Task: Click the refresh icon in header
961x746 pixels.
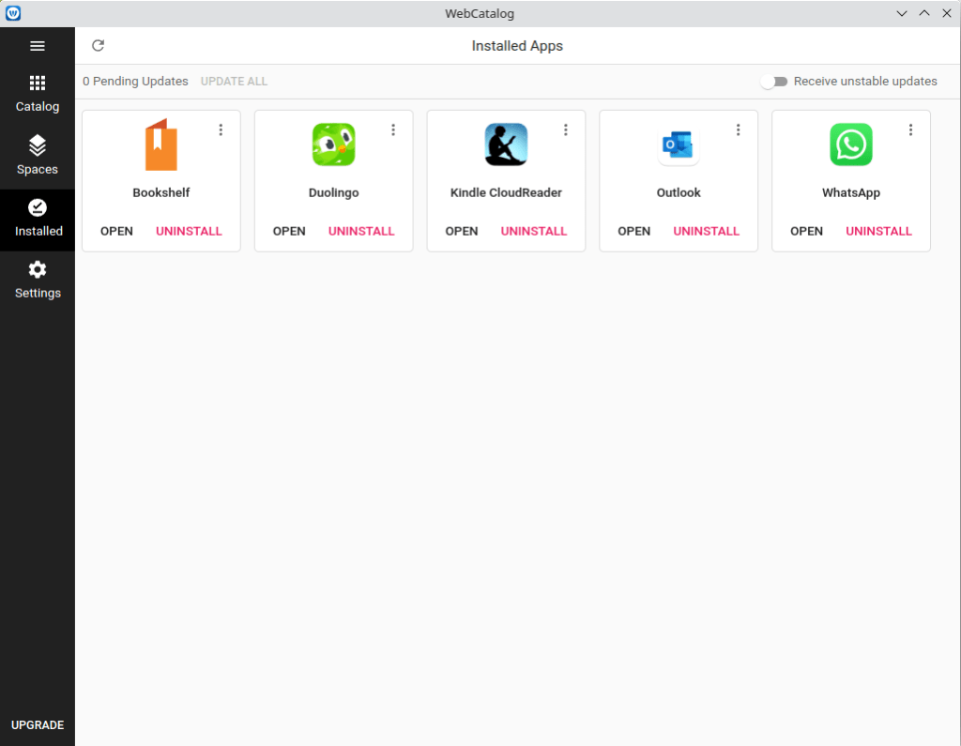Action: [x=98, y=46]
